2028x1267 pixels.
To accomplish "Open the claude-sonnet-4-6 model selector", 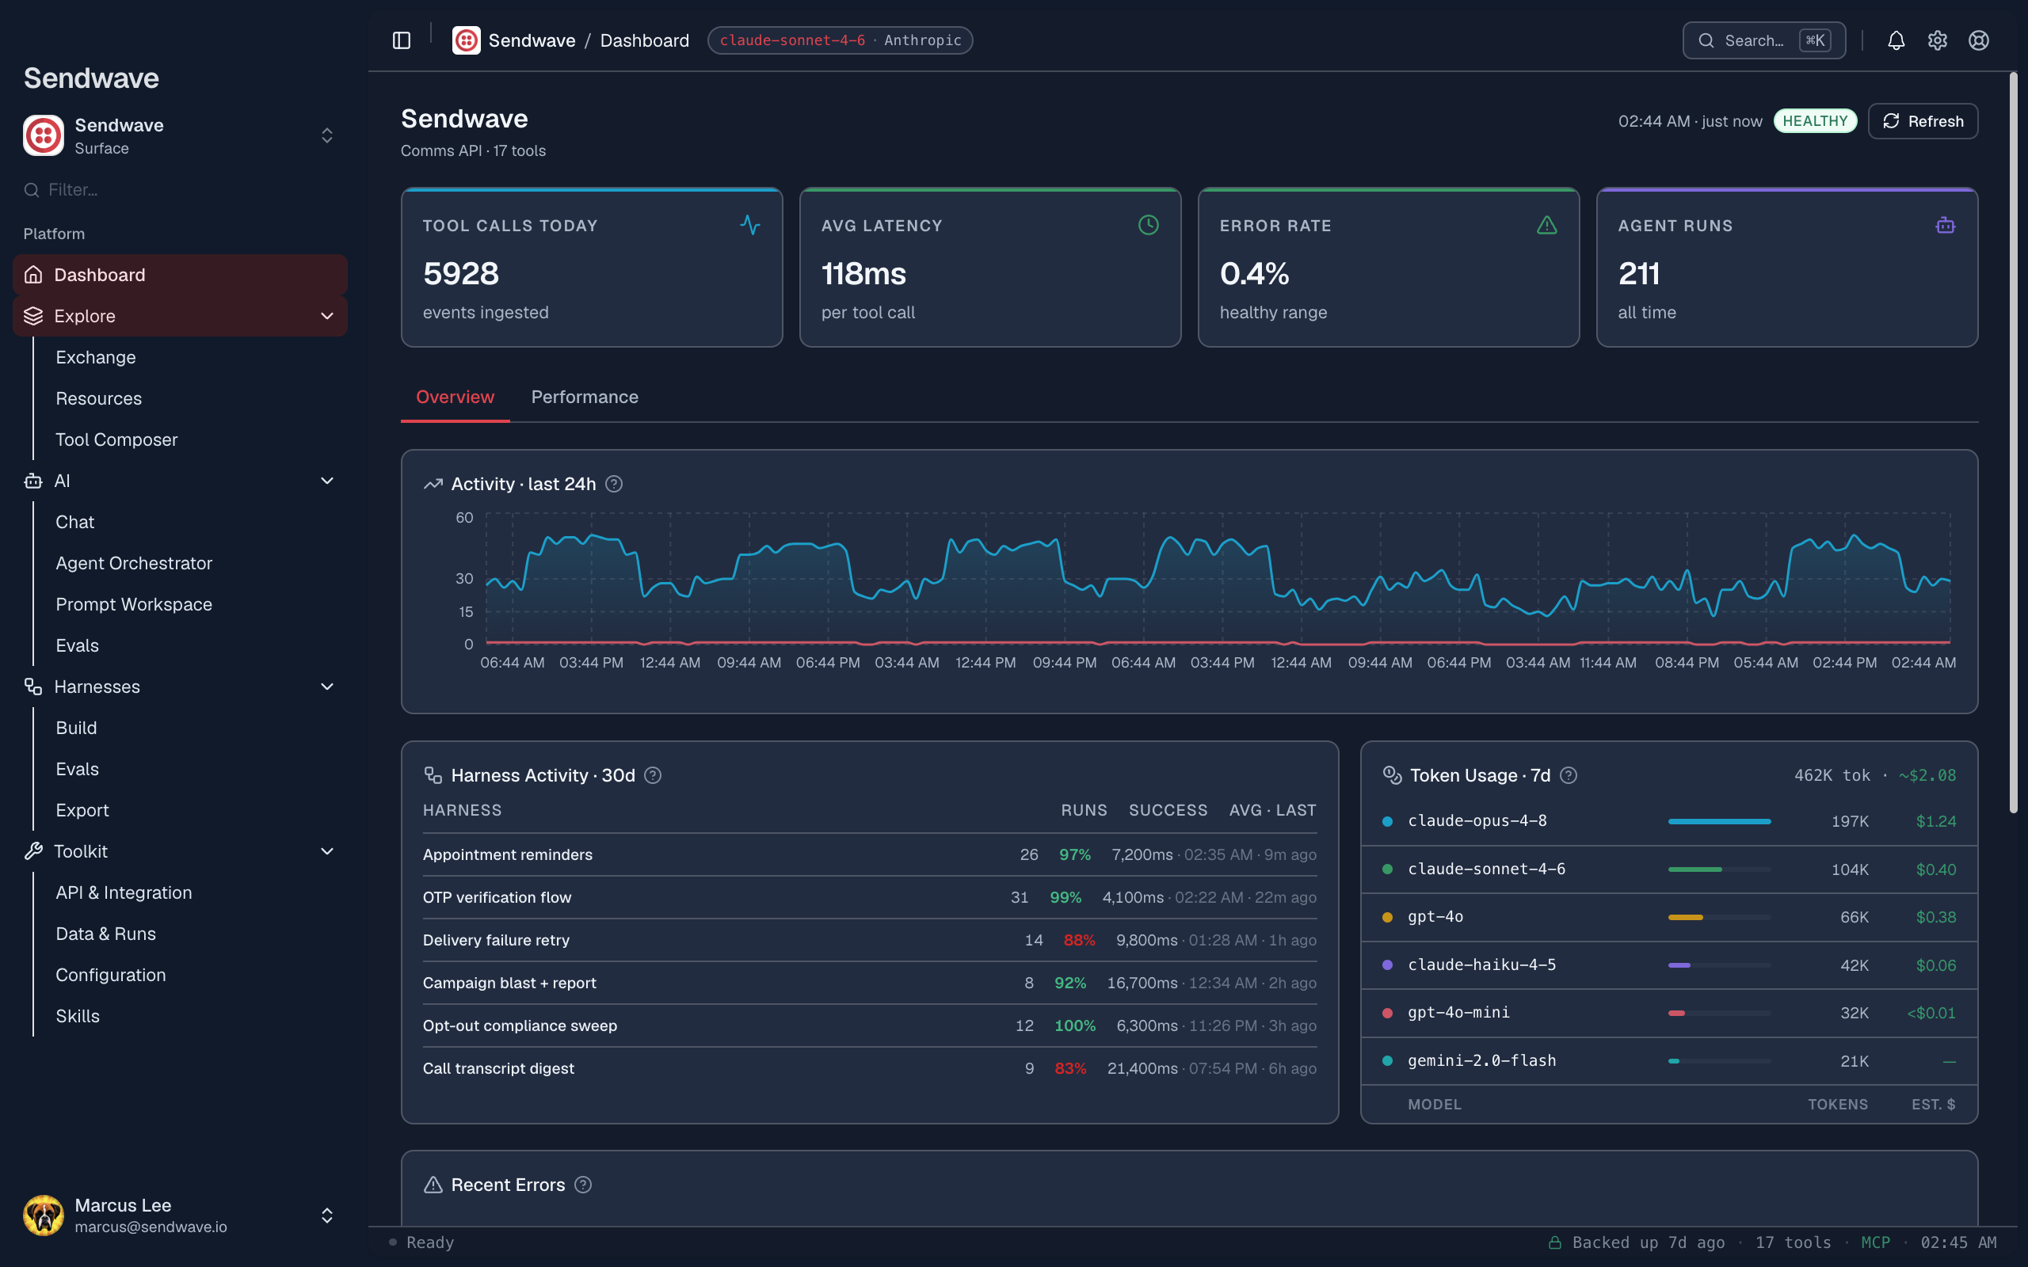I will coord(840,40).
